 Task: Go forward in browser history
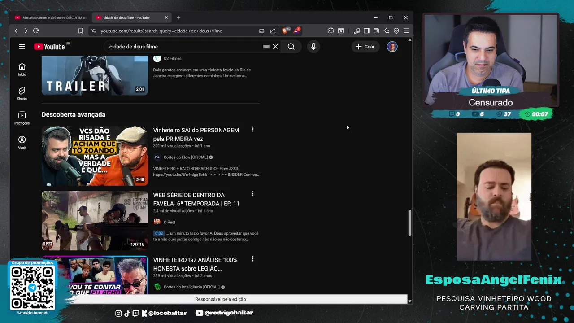26,31
